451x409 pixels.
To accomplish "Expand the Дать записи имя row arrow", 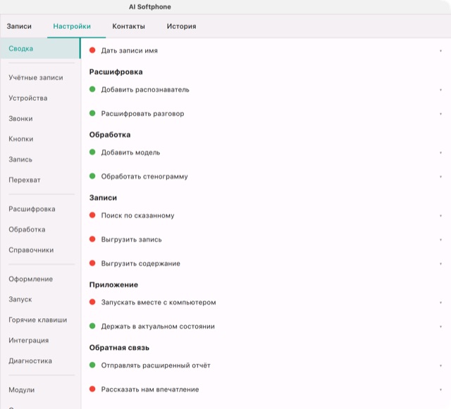I will [x=440, y=51].
